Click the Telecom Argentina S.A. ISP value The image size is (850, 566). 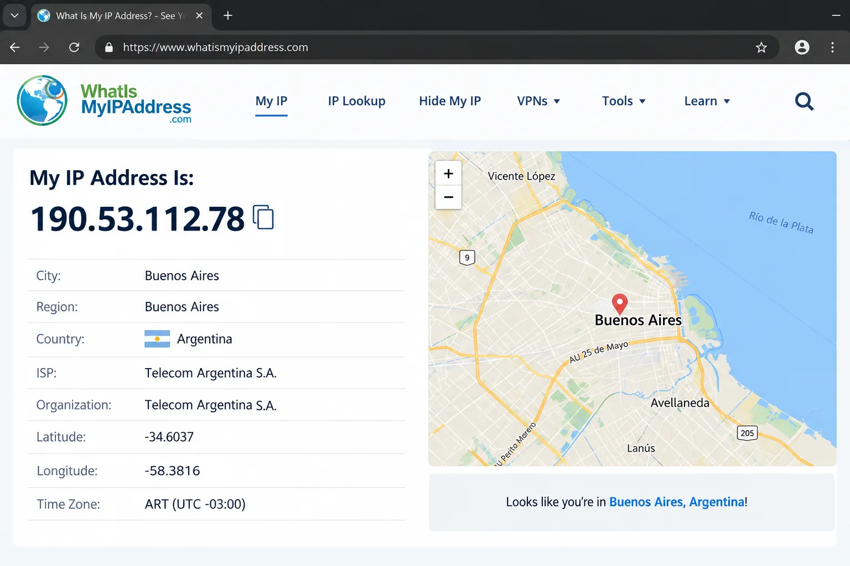(210, 373)
